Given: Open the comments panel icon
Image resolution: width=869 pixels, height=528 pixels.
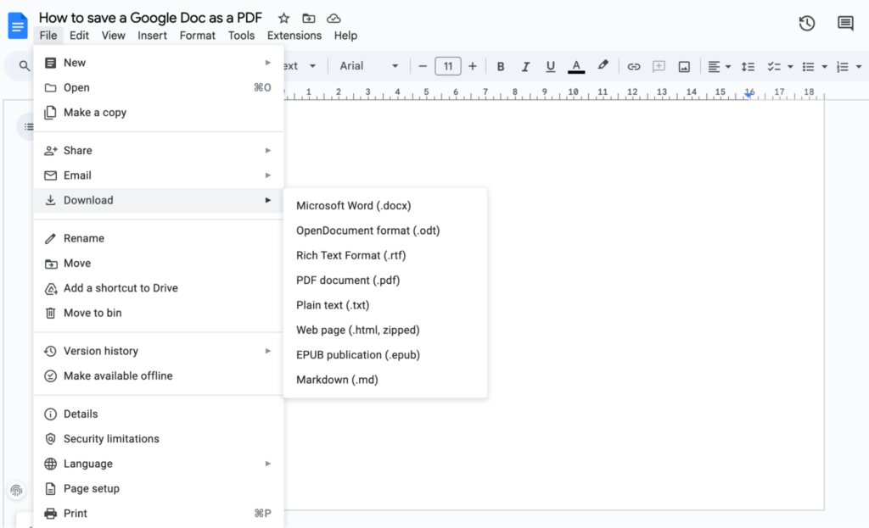Looking at the screenshot, I should point(845,23).
